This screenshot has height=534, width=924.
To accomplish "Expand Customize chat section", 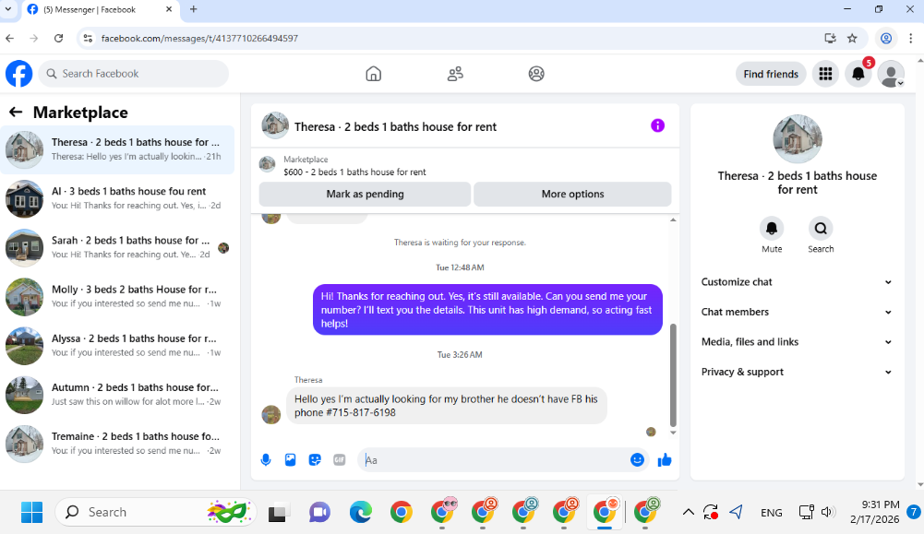I will tap(797, 282).
